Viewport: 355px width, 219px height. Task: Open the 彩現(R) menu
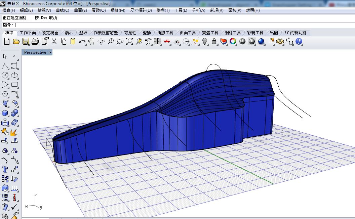217,10
